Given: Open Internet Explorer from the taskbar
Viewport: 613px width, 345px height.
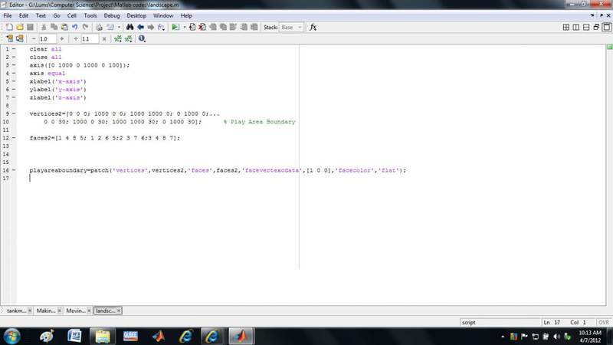Looking at the screenshot, I should click(185, 336).
